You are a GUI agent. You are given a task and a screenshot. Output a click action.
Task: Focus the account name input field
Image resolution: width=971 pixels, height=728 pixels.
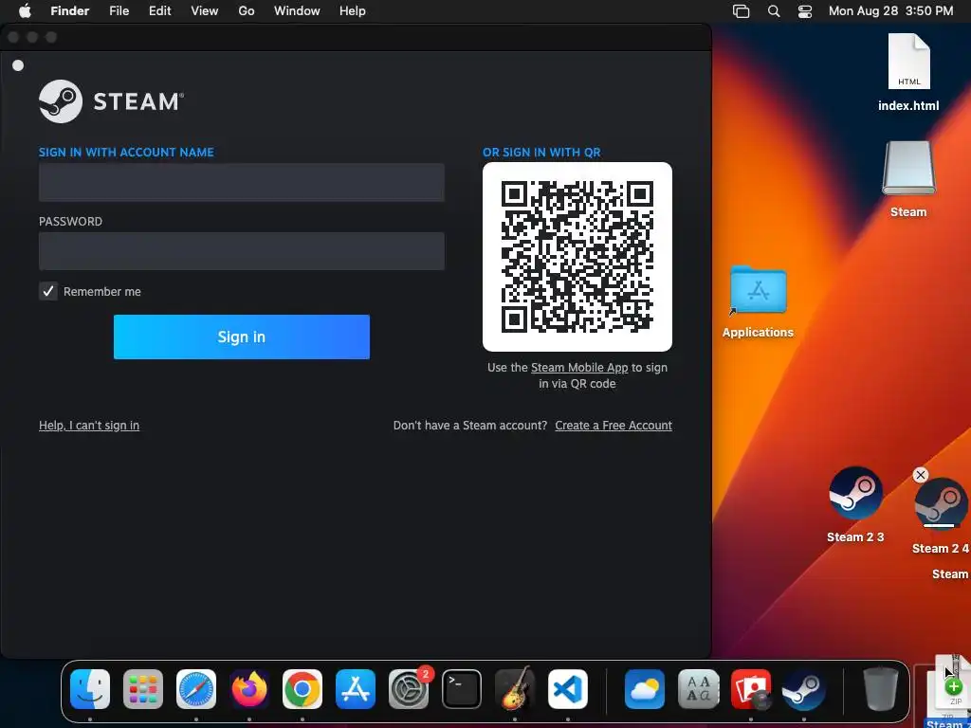click(x=242, y=183)
